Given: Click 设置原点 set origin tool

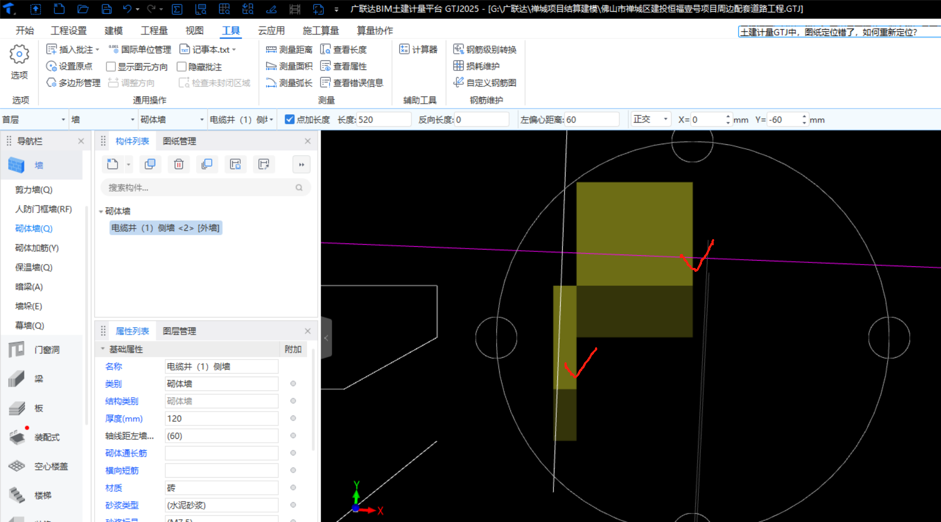Looking at the screenshot, I should pos(69,66).
